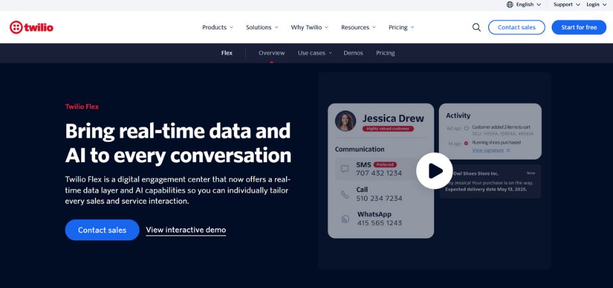Expand Use cases in Flex subnav
The image size is (613, 288).
(x=315, y=53)
